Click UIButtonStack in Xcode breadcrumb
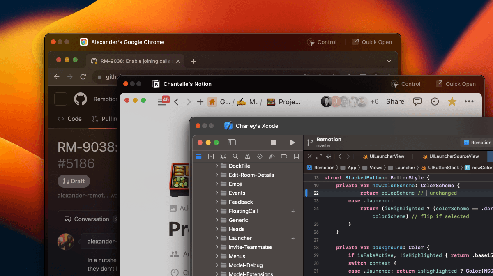This screenshot has width=493, height=276. [440, 168]
